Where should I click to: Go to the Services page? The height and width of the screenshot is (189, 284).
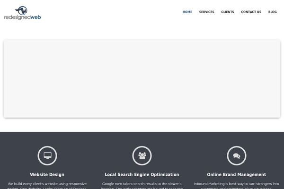coord(207,12)
